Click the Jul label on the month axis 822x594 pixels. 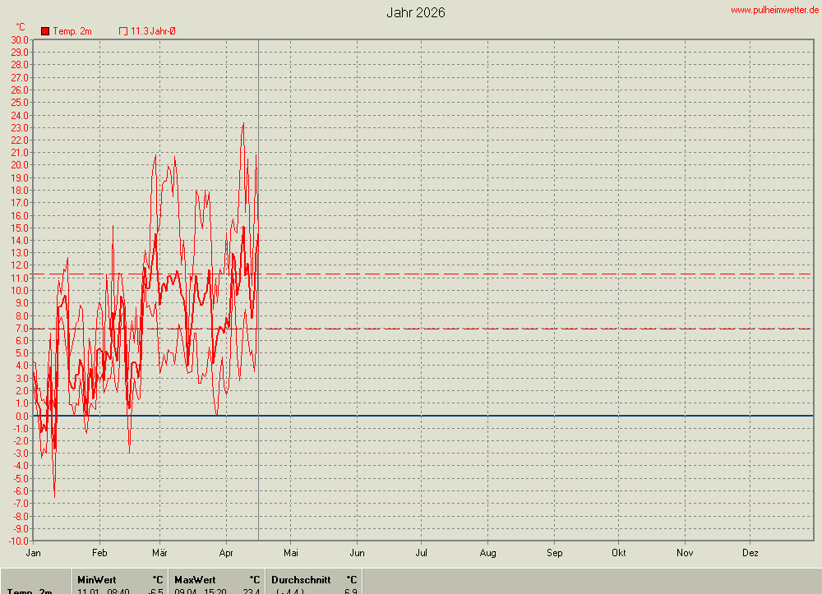coord(422,553)
